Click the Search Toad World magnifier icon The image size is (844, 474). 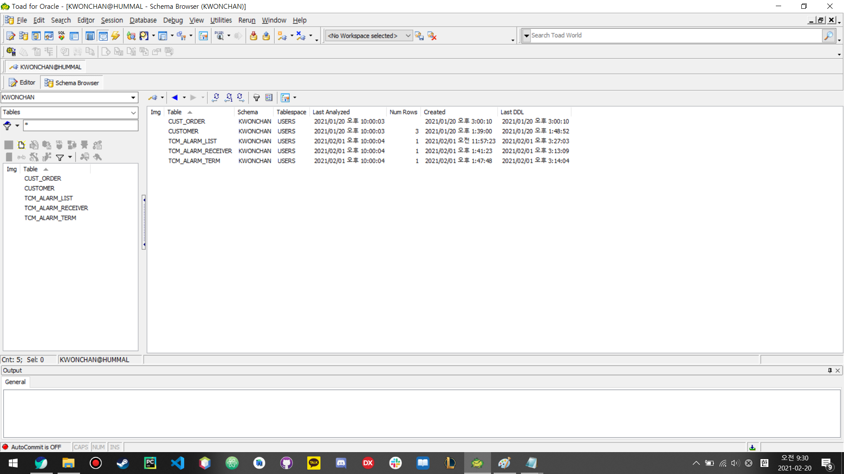[828, 36]
